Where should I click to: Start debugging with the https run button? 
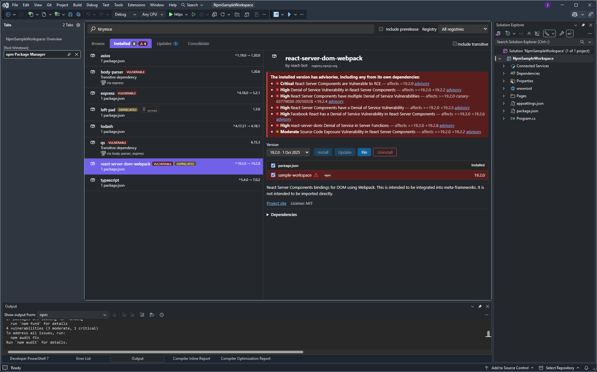[176, 14]
